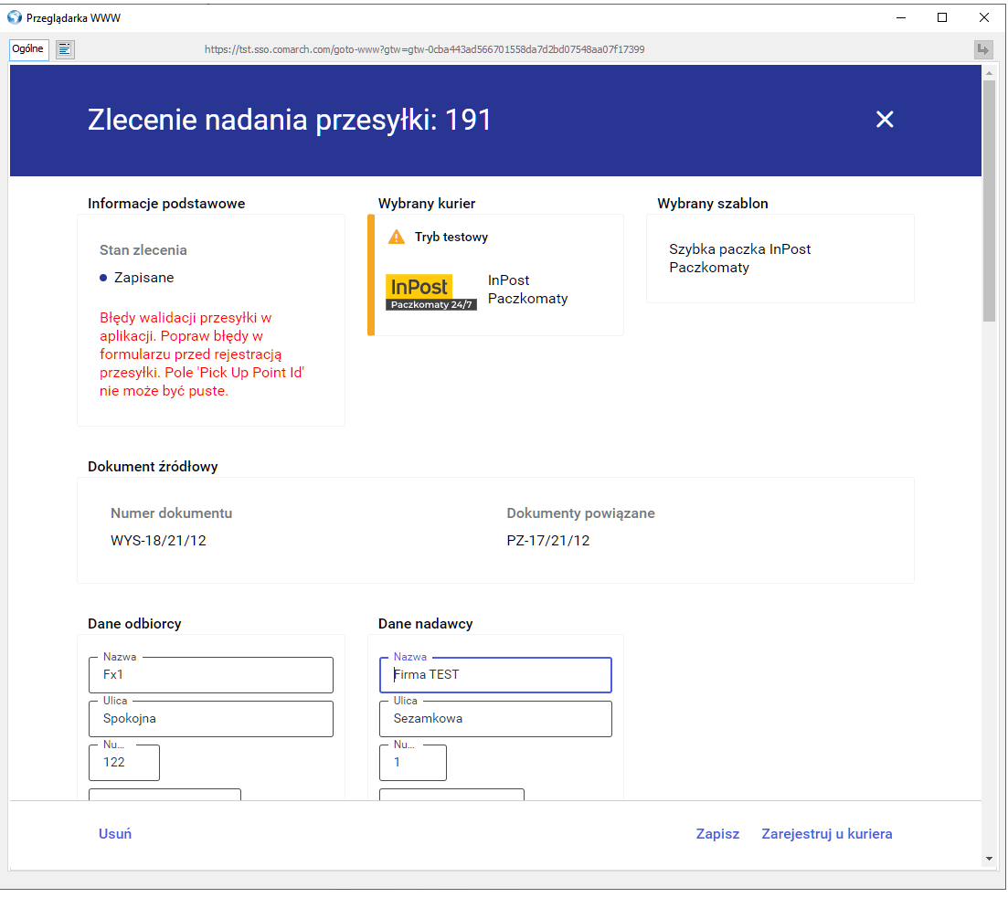
Task: Click the Wybrany kurier heading
Action: [426, 204]
